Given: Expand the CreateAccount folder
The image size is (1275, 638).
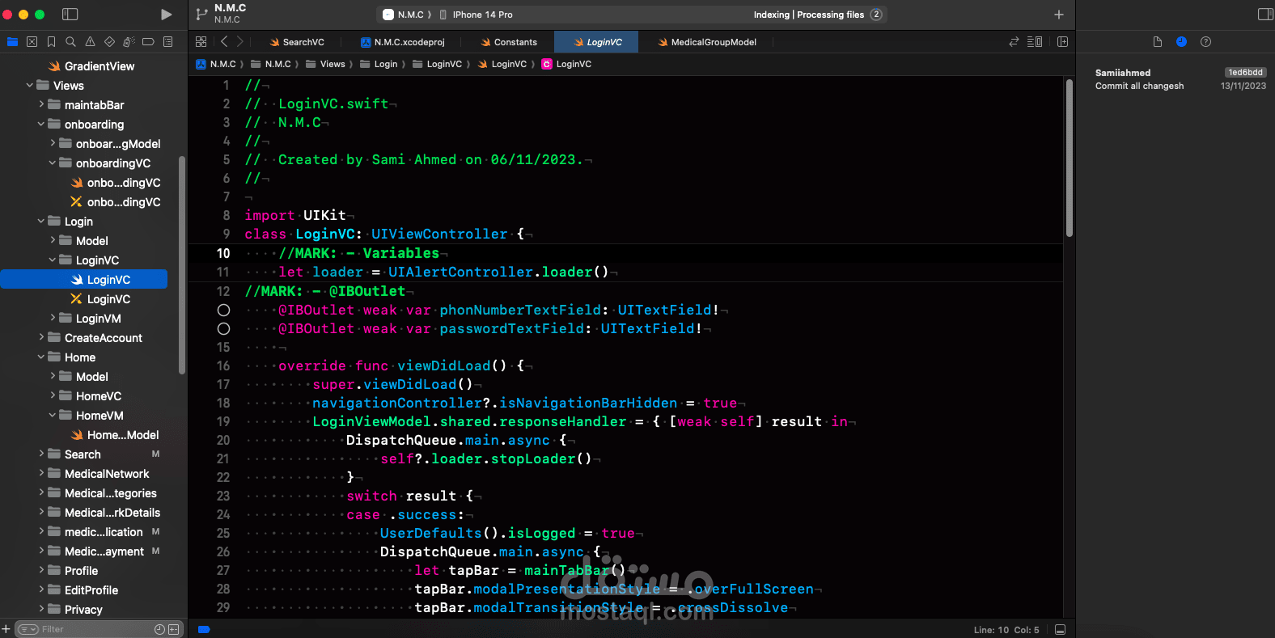Looking at the screenshot, I should tap(41, 337).
